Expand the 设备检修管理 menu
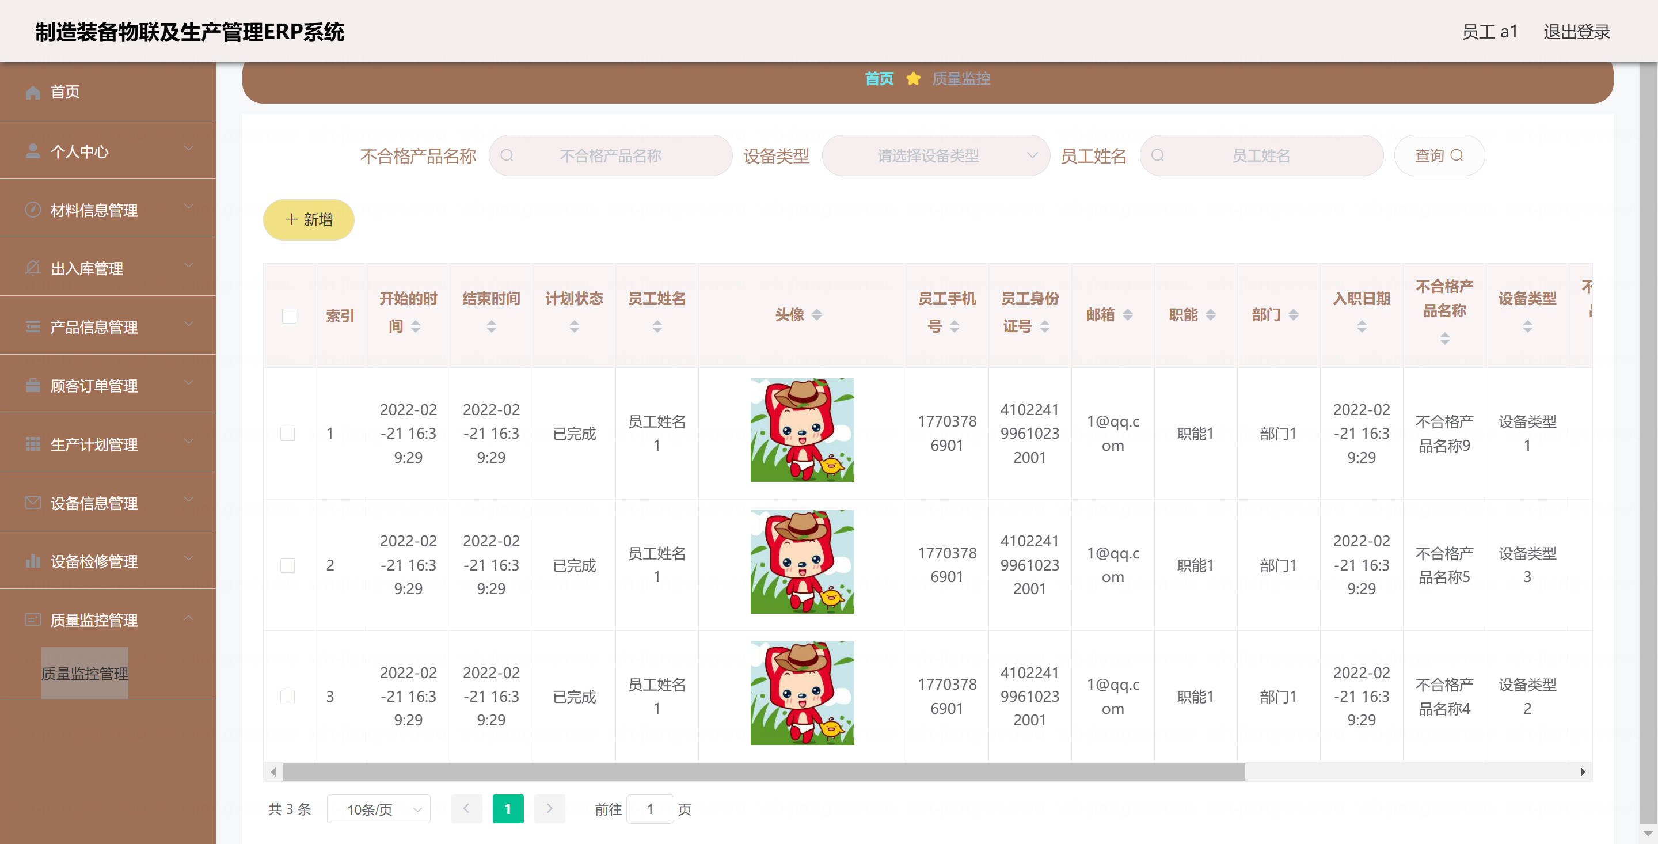Image resolution: width=1658 pixels, height=844 pixels. (x=108, y=561)
